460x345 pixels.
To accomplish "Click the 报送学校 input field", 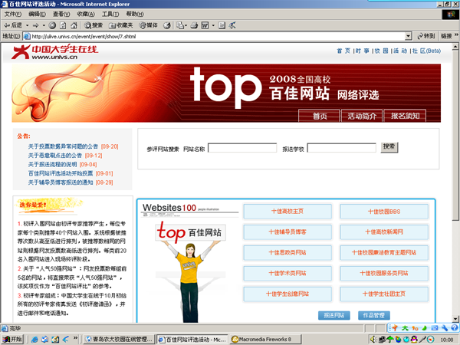I will [x=341, y=148].
